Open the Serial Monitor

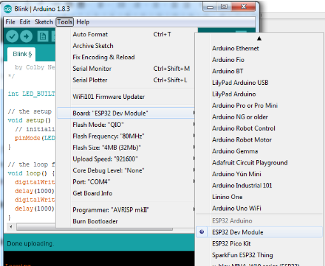pyautogui.click(x=126, y=69)
